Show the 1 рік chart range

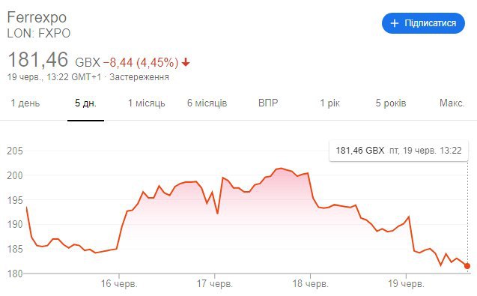pos(329,103)
